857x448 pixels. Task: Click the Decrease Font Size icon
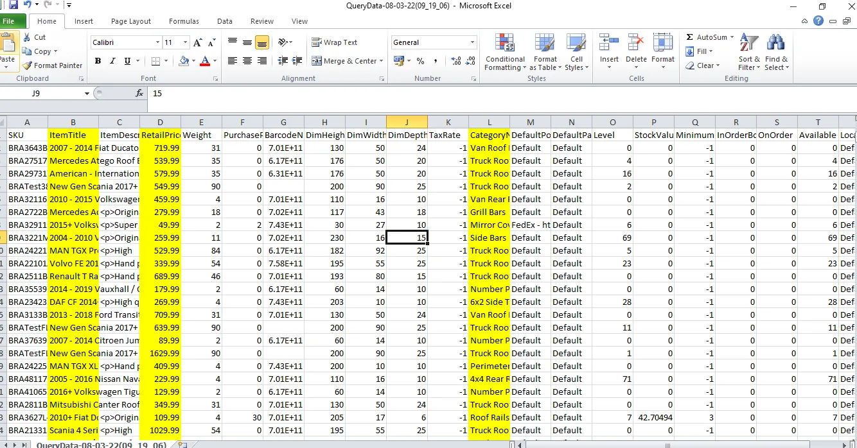(x=211, y=42)
